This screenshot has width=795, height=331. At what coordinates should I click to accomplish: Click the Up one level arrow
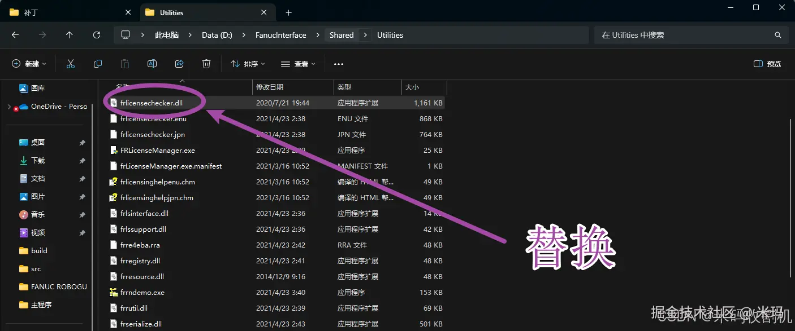tap(70, 35)
